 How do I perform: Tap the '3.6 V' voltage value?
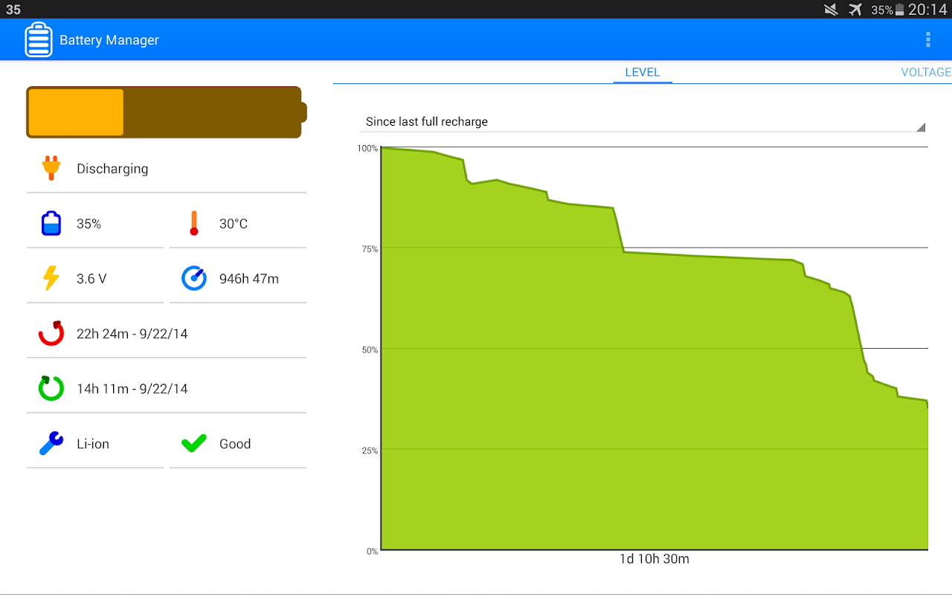(91, 278)
